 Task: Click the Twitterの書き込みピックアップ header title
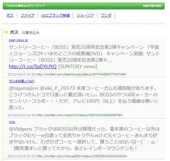[26, 6]
